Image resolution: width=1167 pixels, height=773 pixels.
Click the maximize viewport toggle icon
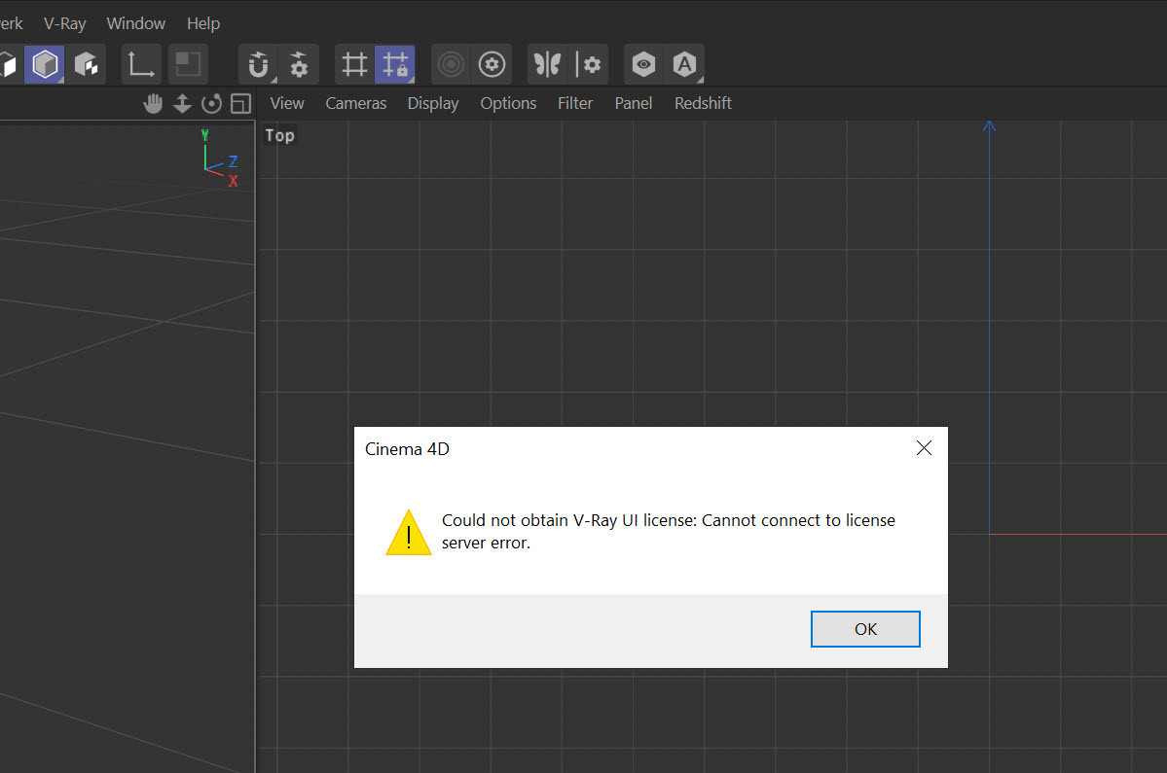[240, 103]
